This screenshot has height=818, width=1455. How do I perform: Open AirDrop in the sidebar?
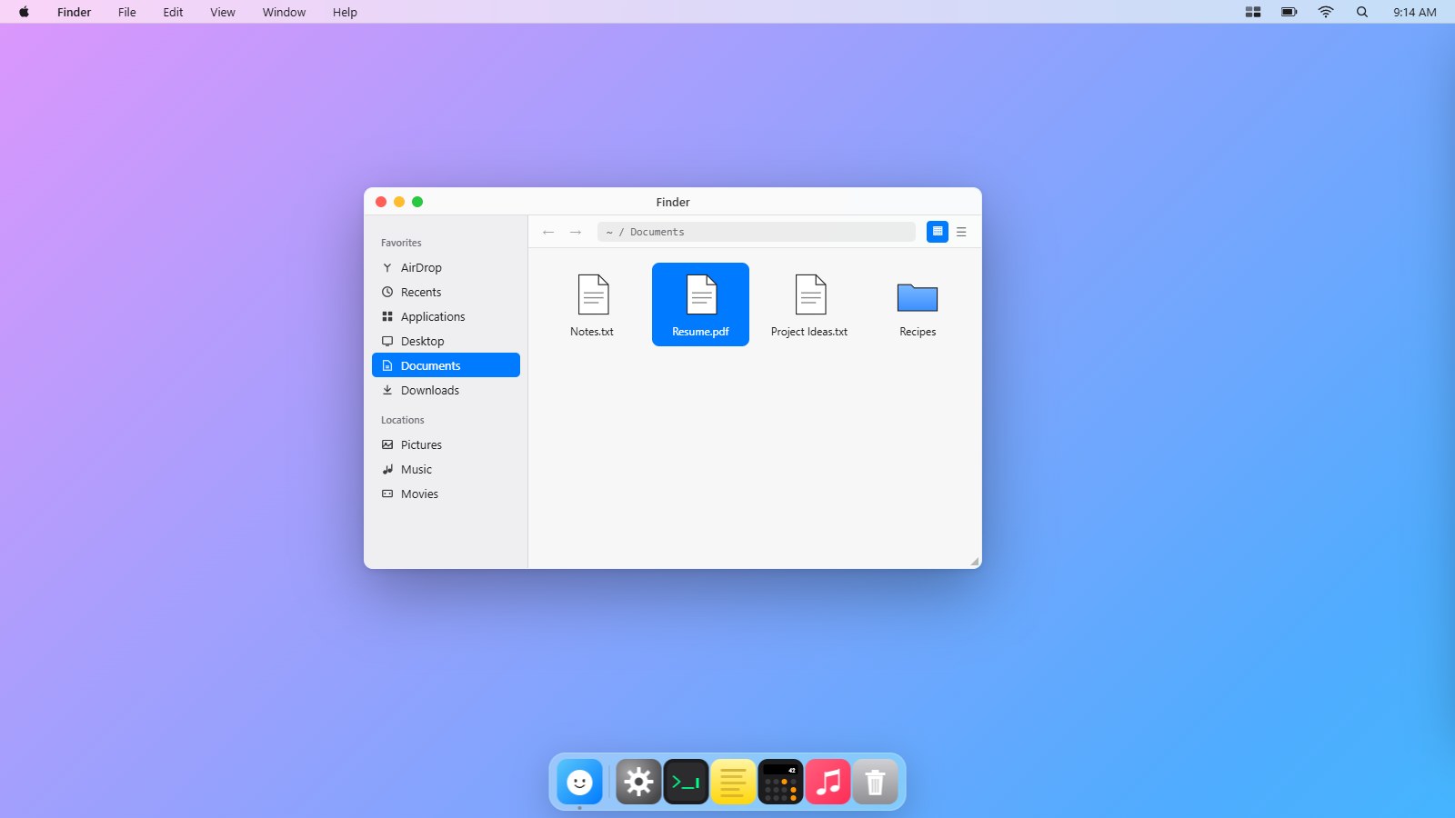coord(446,267)
